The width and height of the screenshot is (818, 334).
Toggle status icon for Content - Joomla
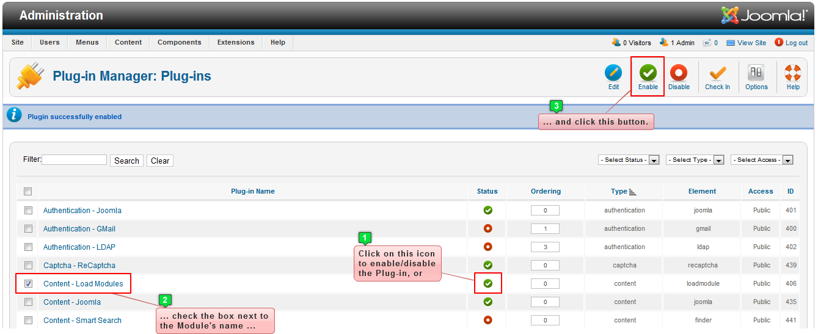[x=488, y=302]
